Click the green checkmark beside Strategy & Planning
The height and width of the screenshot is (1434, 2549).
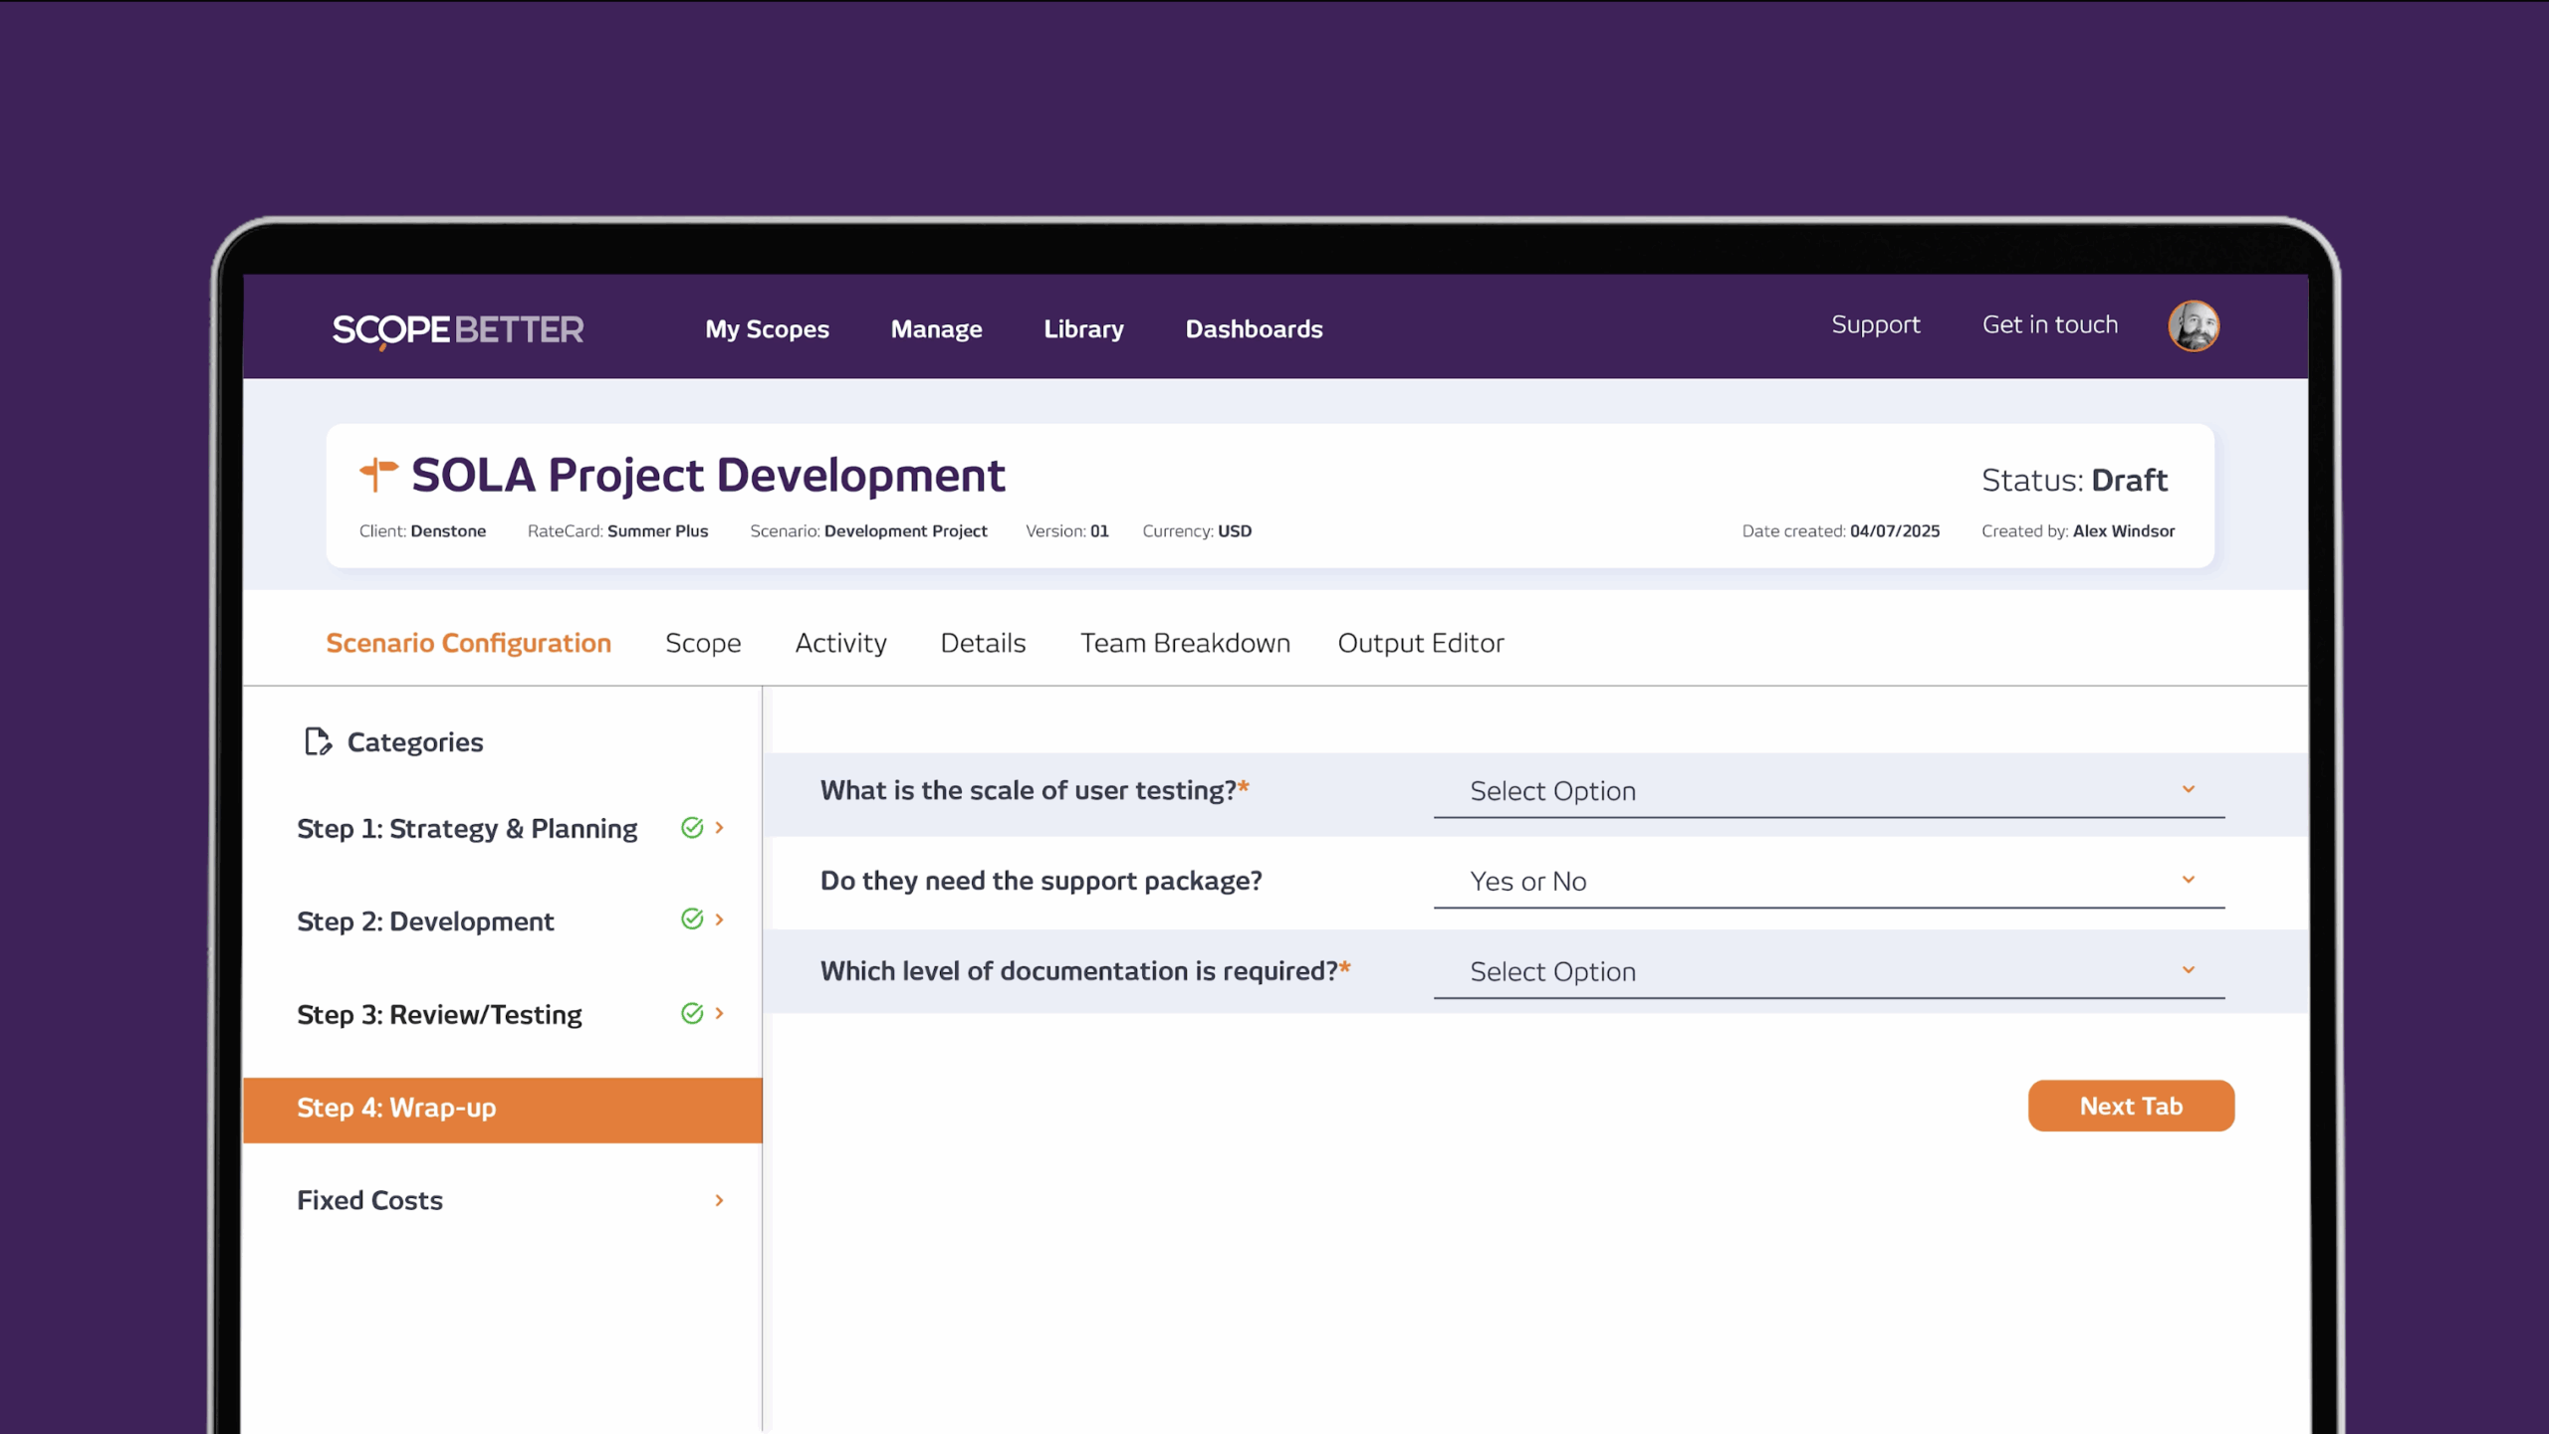point(692,828)
